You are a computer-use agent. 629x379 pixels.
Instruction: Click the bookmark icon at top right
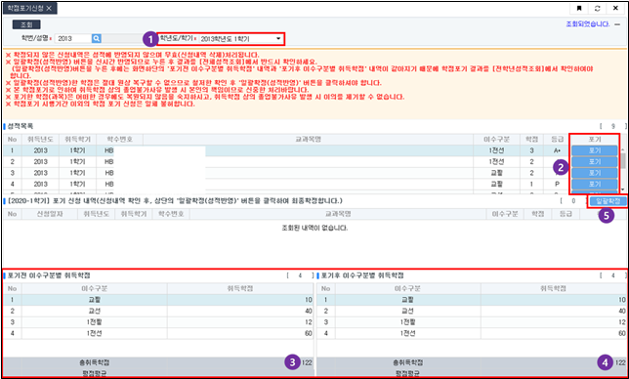click(x=579, y=9)
